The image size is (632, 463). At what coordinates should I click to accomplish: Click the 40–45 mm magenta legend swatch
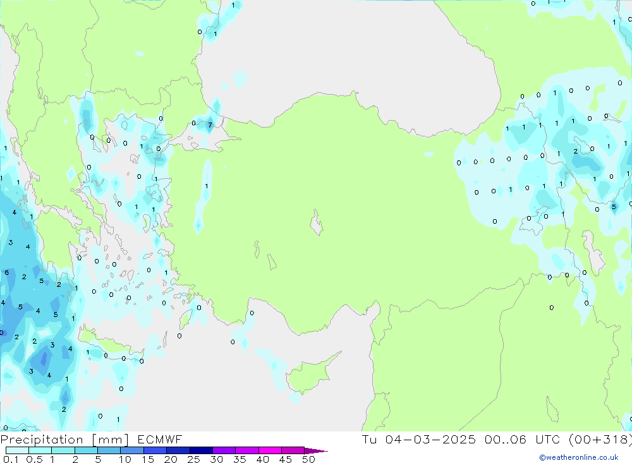point(270,450)
